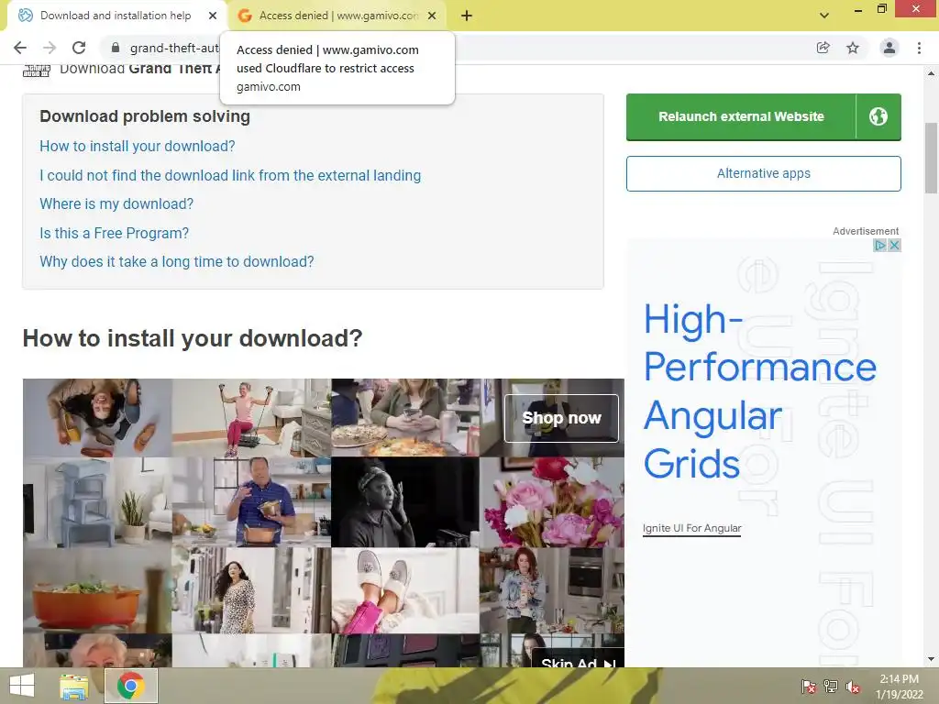Viewport: 939px width, 704px height.
Task: Open File Explorer from the taskbar
Action: pos(73,686)
